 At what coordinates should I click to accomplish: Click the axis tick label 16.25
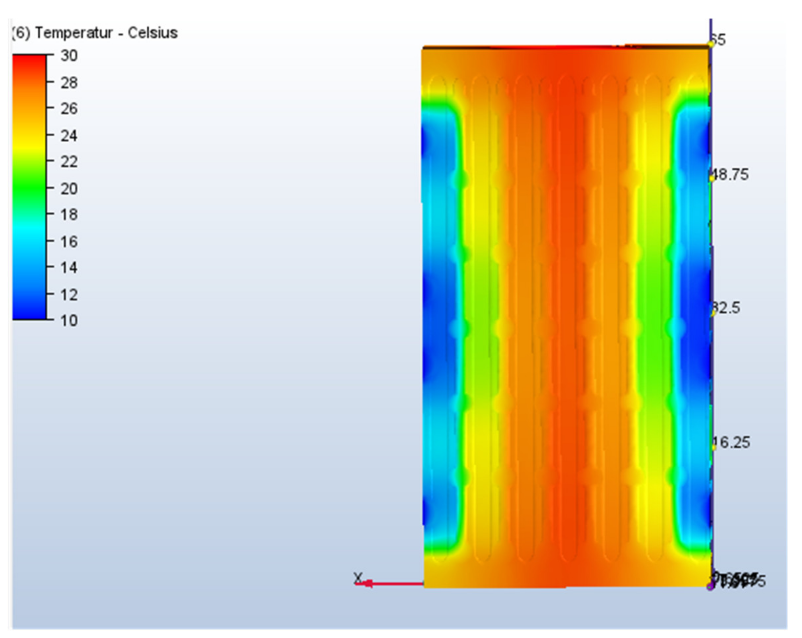pyautogui.click(x=731, y=443)
